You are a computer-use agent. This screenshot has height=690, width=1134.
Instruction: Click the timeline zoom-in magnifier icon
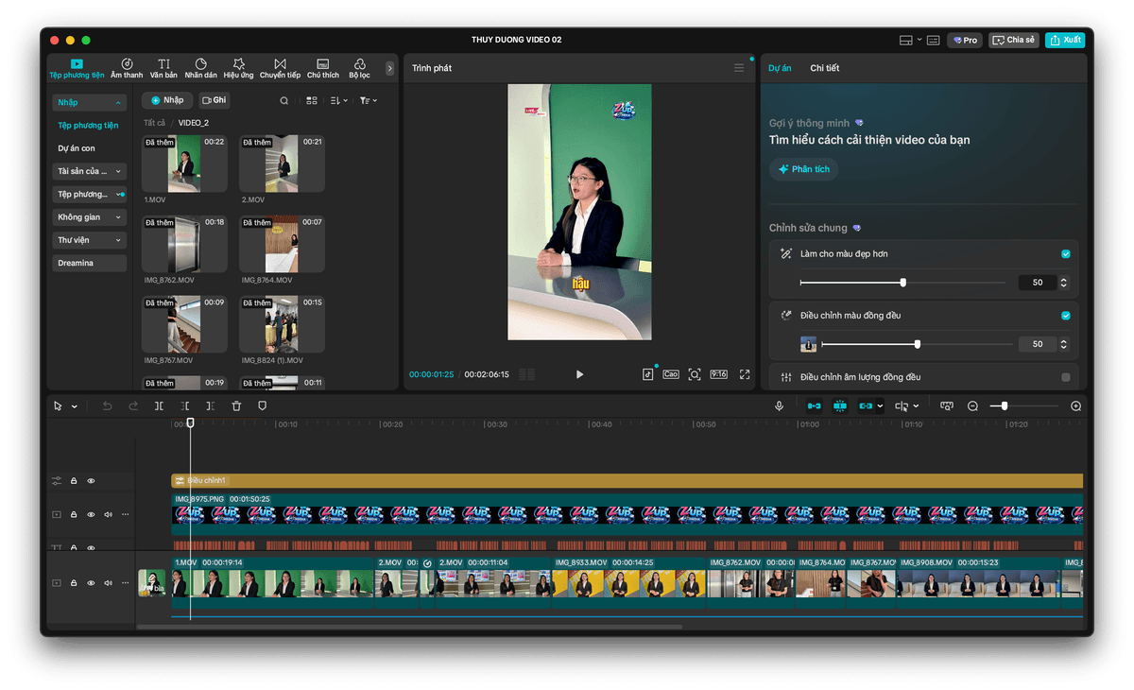point(1075,405)
